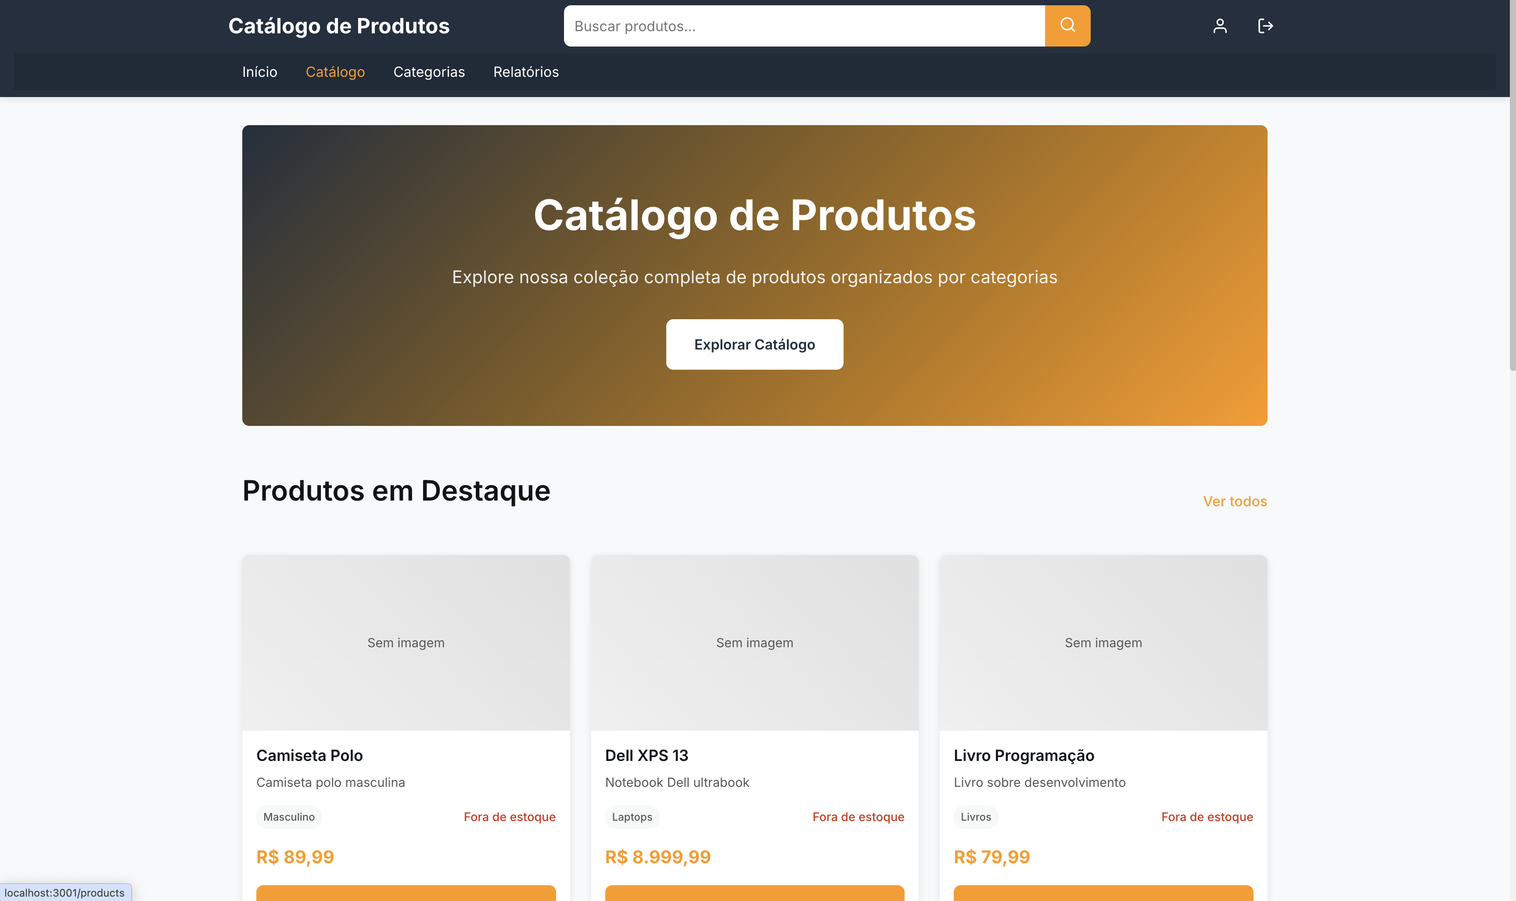This screenshot has height=901, width=1516.
Task: Click the Livros badge on Livro Programação
Action: coord(975,817)
